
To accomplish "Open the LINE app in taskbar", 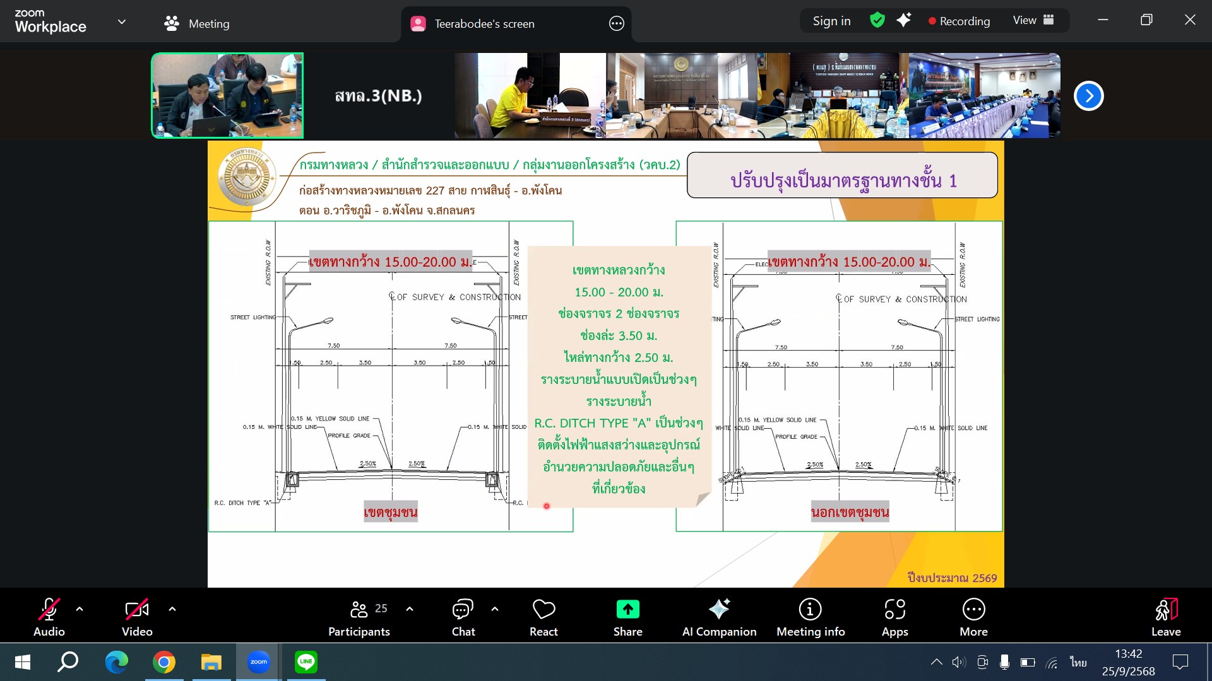I will tap(306, 661).
